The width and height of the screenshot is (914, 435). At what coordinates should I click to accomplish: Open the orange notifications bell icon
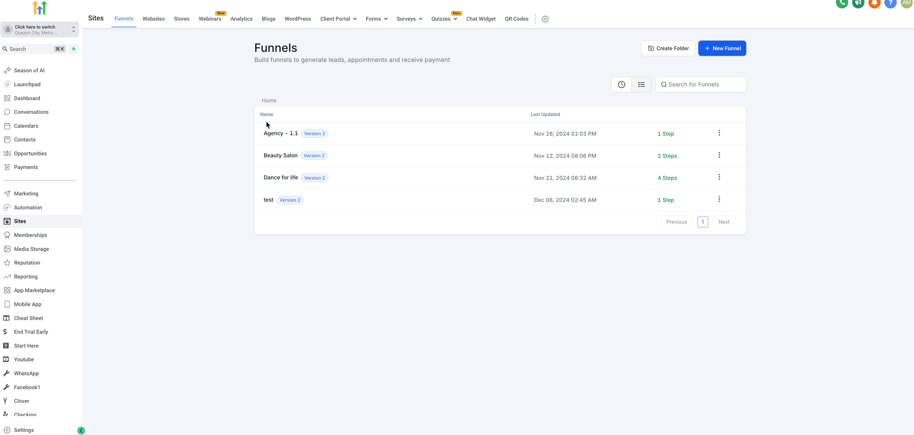874,3
